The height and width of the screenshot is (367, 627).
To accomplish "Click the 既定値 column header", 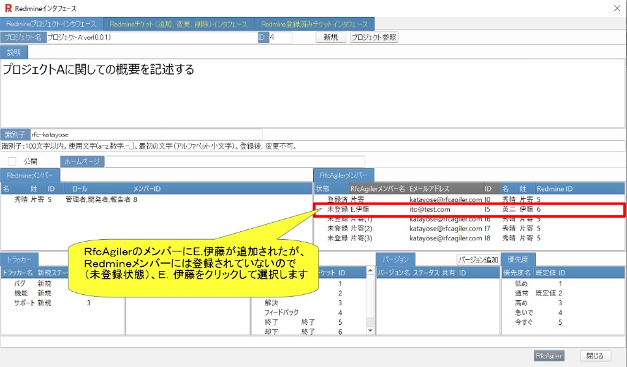I will [546, 273].
